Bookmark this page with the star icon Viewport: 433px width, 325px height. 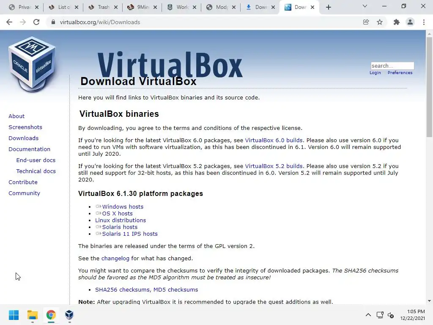[380, 22]
